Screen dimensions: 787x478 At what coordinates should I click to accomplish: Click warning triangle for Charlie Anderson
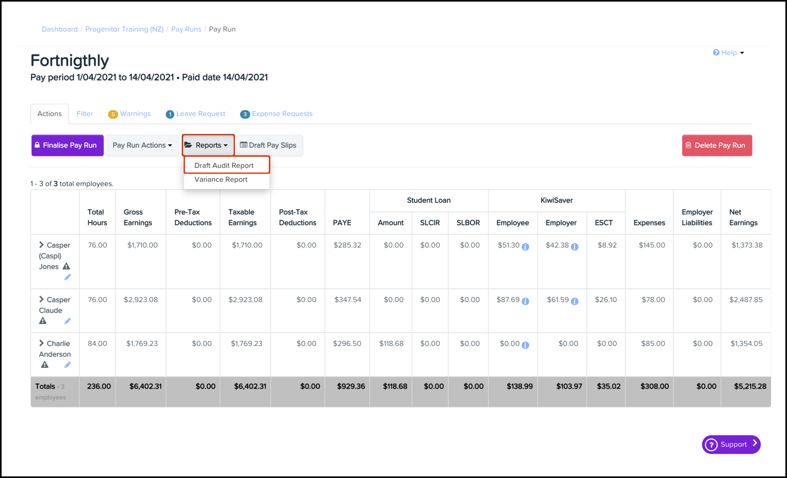click(45, 365)
